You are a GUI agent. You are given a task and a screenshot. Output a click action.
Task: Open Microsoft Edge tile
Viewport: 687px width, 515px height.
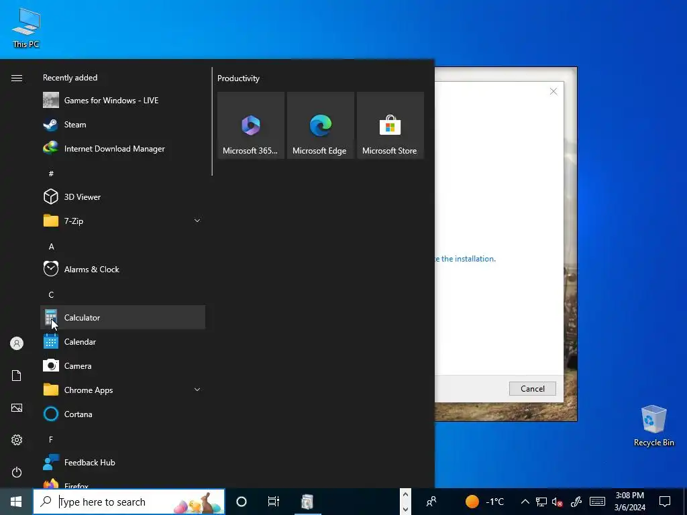[321, 125]
